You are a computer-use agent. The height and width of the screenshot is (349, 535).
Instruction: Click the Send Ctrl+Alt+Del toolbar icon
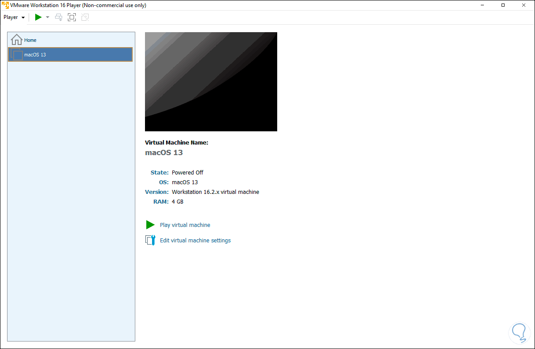point(59,17)
